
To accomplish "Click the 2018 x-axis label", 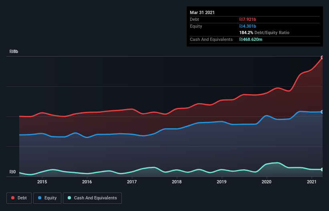I will pos(177,182).
